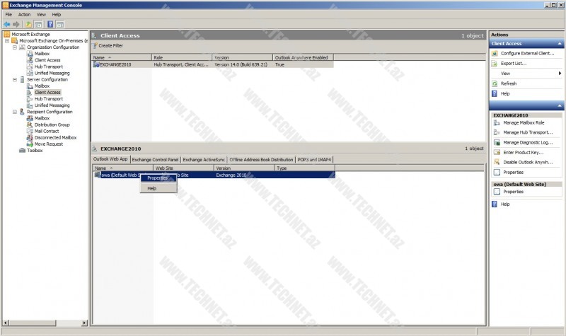The width and height of the screenshot is (566, 336).
Task: Click the Recipient Configuration node icon
Action: pos(22,112)
